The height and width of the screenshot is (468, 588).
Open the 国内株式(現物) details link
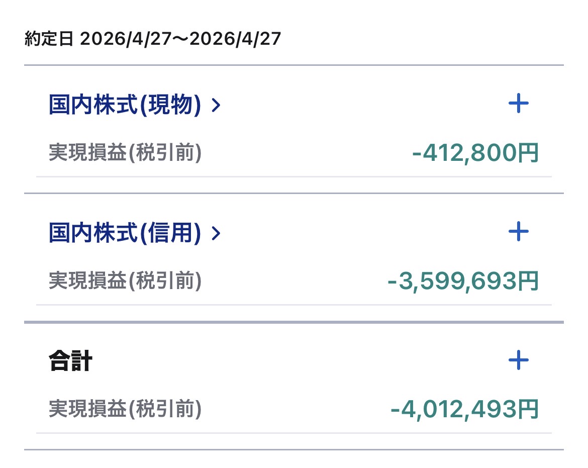pos(125,105)
